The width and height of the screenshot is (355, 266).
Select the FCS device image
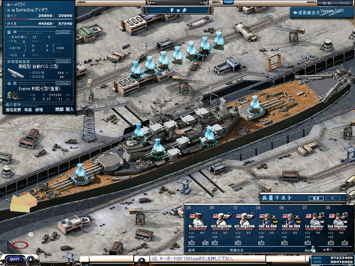(16, 73)
